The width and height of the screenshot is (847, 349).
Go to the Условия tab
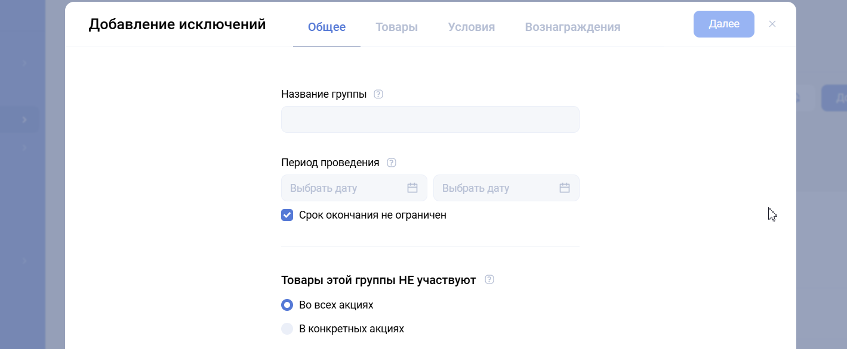pyautogui.click(x=472, y=27)
